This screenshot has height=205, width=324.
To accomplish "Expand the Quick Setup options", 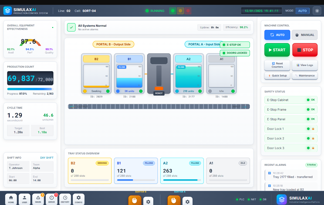I will coord(277,76).
